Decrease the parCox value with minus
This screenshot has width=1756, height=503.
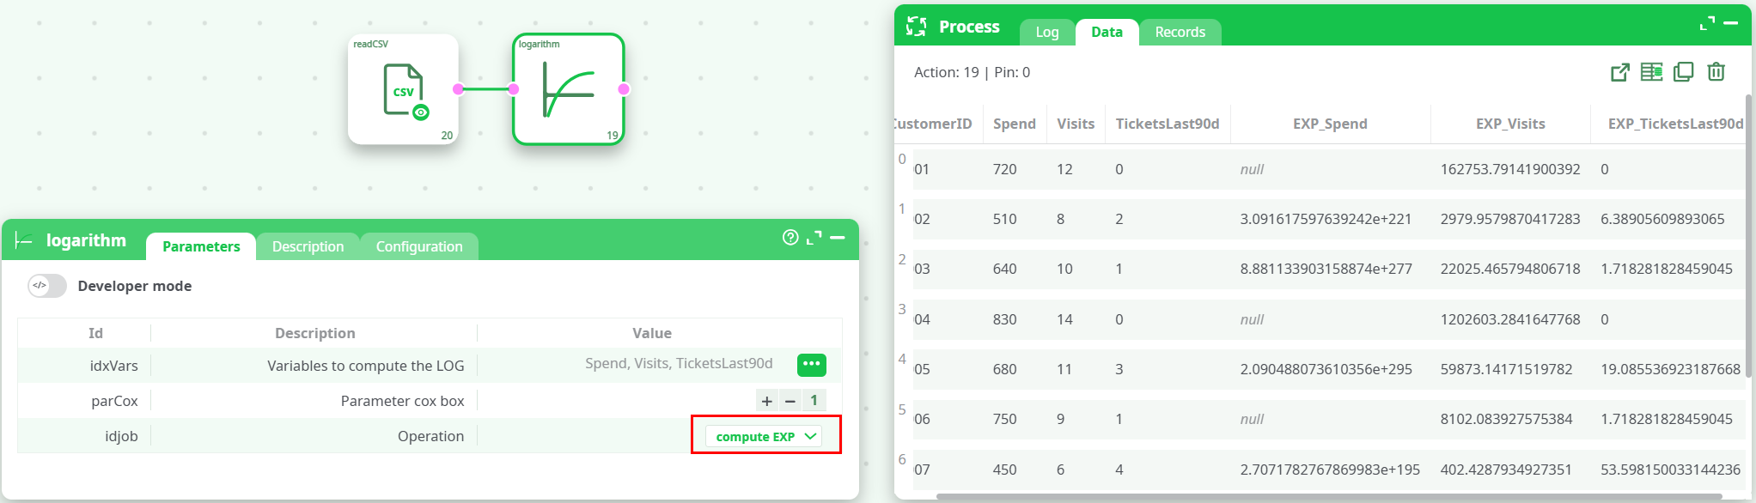790,400
